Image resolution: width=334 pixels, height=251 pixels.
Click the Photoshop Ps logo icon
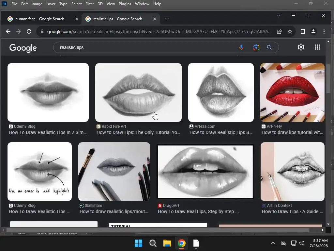pyautogui.click(x=4, y=4)
